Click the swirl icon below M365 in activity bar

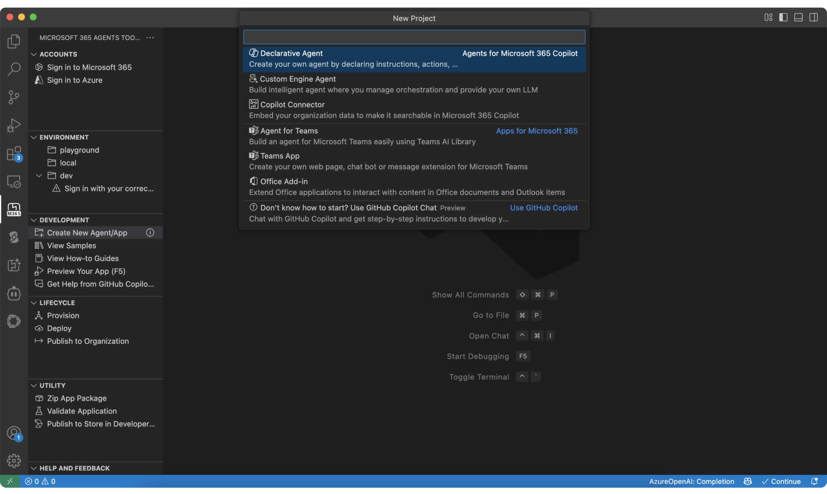[14, 237]
